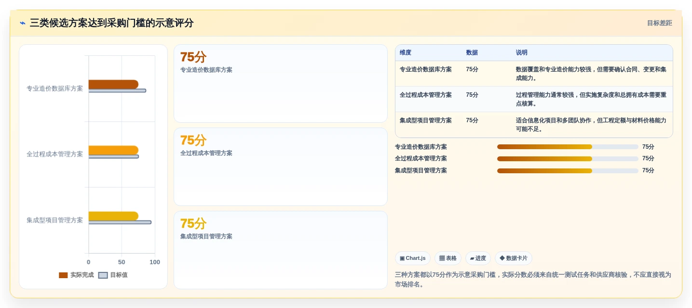Click the title 三类候选方案达到采购门槛的示意评分

[x=111, y=23]
